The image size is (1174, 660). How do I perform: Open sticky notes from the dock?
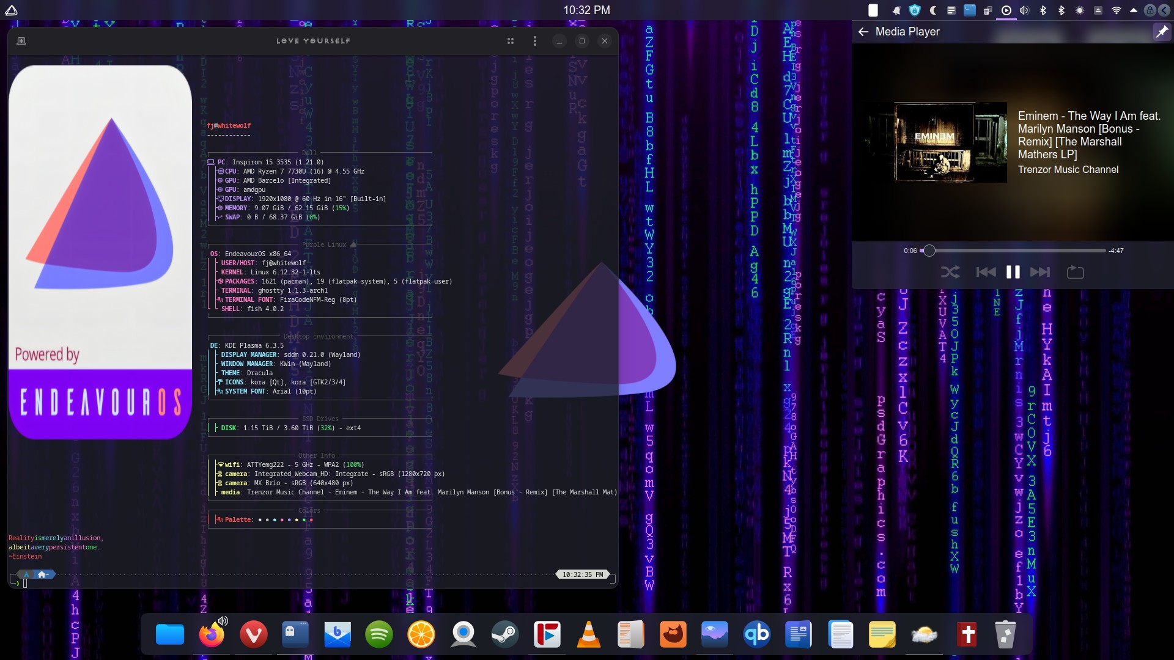coord(882,635)
